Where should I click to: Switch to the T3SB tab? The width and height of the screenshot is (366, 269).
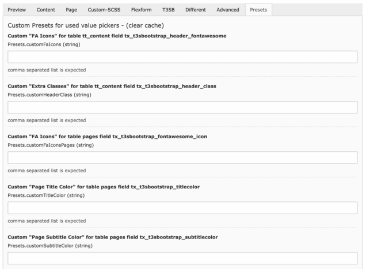169,10
